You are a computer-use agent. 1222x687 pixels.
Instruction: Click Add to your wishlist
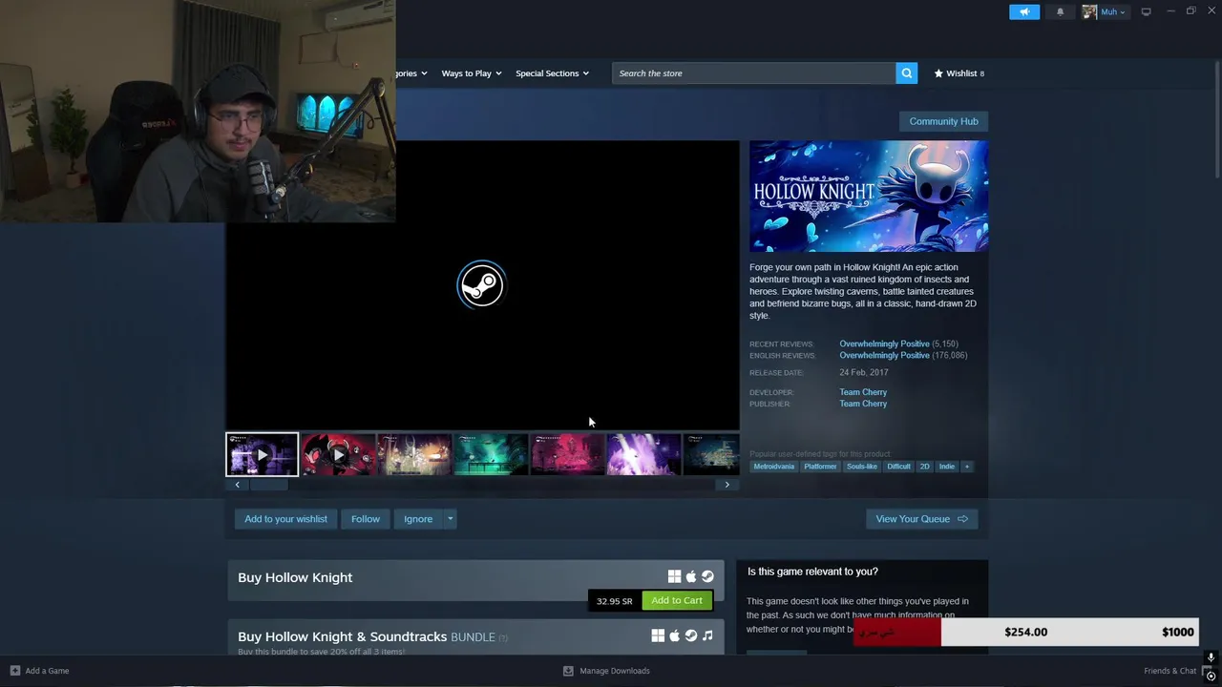285,519
